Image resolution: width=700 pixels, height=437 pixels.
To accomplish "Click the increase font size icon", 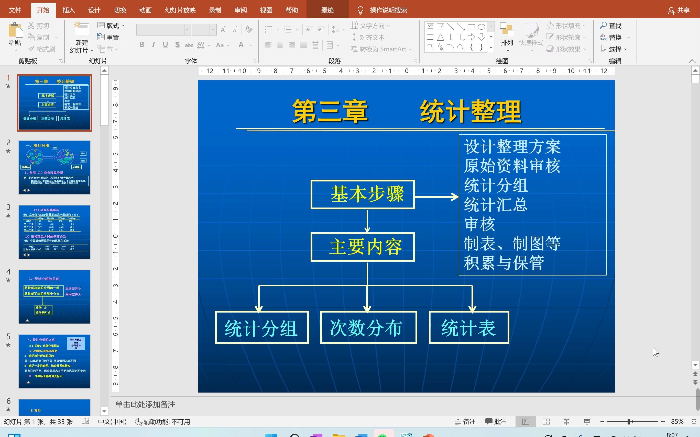I will (x=223, y=29).
